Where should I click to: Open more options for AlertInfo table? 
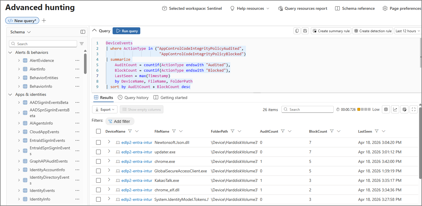click(x=77, y=69)
